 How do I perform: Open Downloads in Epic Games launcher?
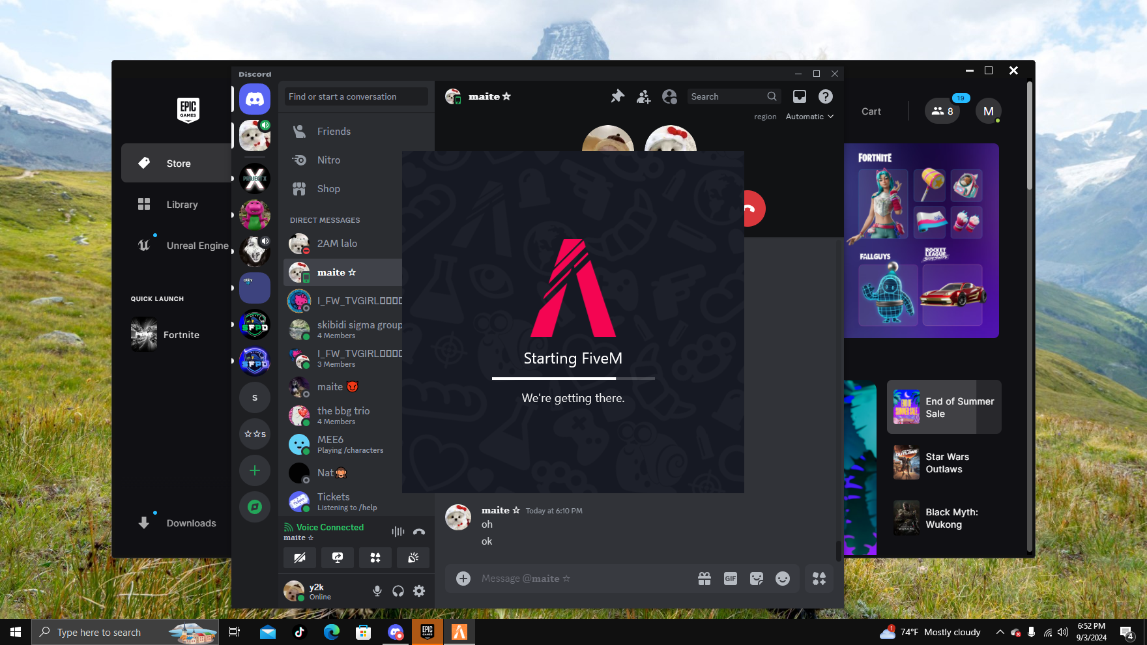pyautogui.click(x=176, y=523)
